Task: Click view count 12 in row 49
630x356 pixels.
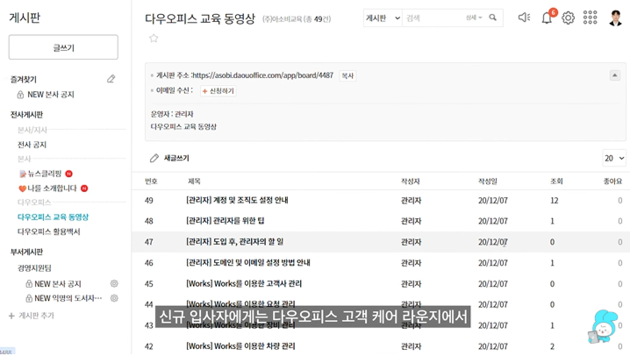Action: pyautogui.click(x=555, y=200)
